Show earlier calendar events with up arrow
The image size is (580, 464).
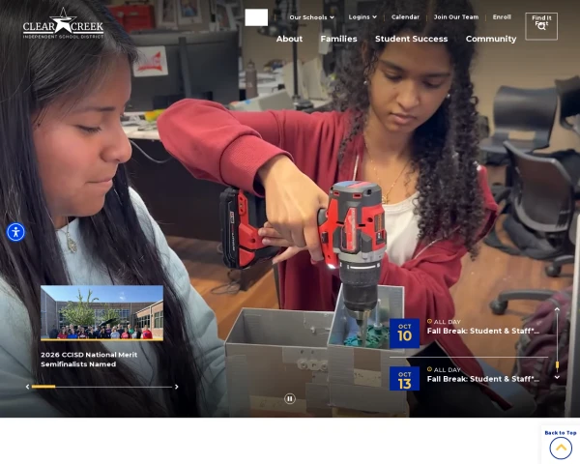click(x=557, y=309)
